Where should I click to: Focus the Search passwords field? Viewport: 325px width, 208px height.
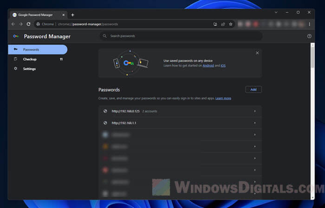(181, 36)
